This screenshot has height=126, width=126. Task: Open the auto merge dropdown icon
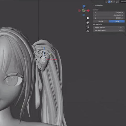tap(118, 2)
